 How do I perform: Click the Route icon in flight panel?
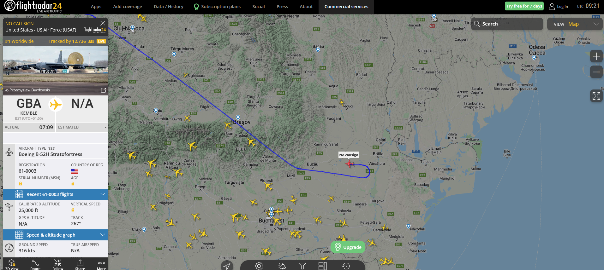click(35, 264)
